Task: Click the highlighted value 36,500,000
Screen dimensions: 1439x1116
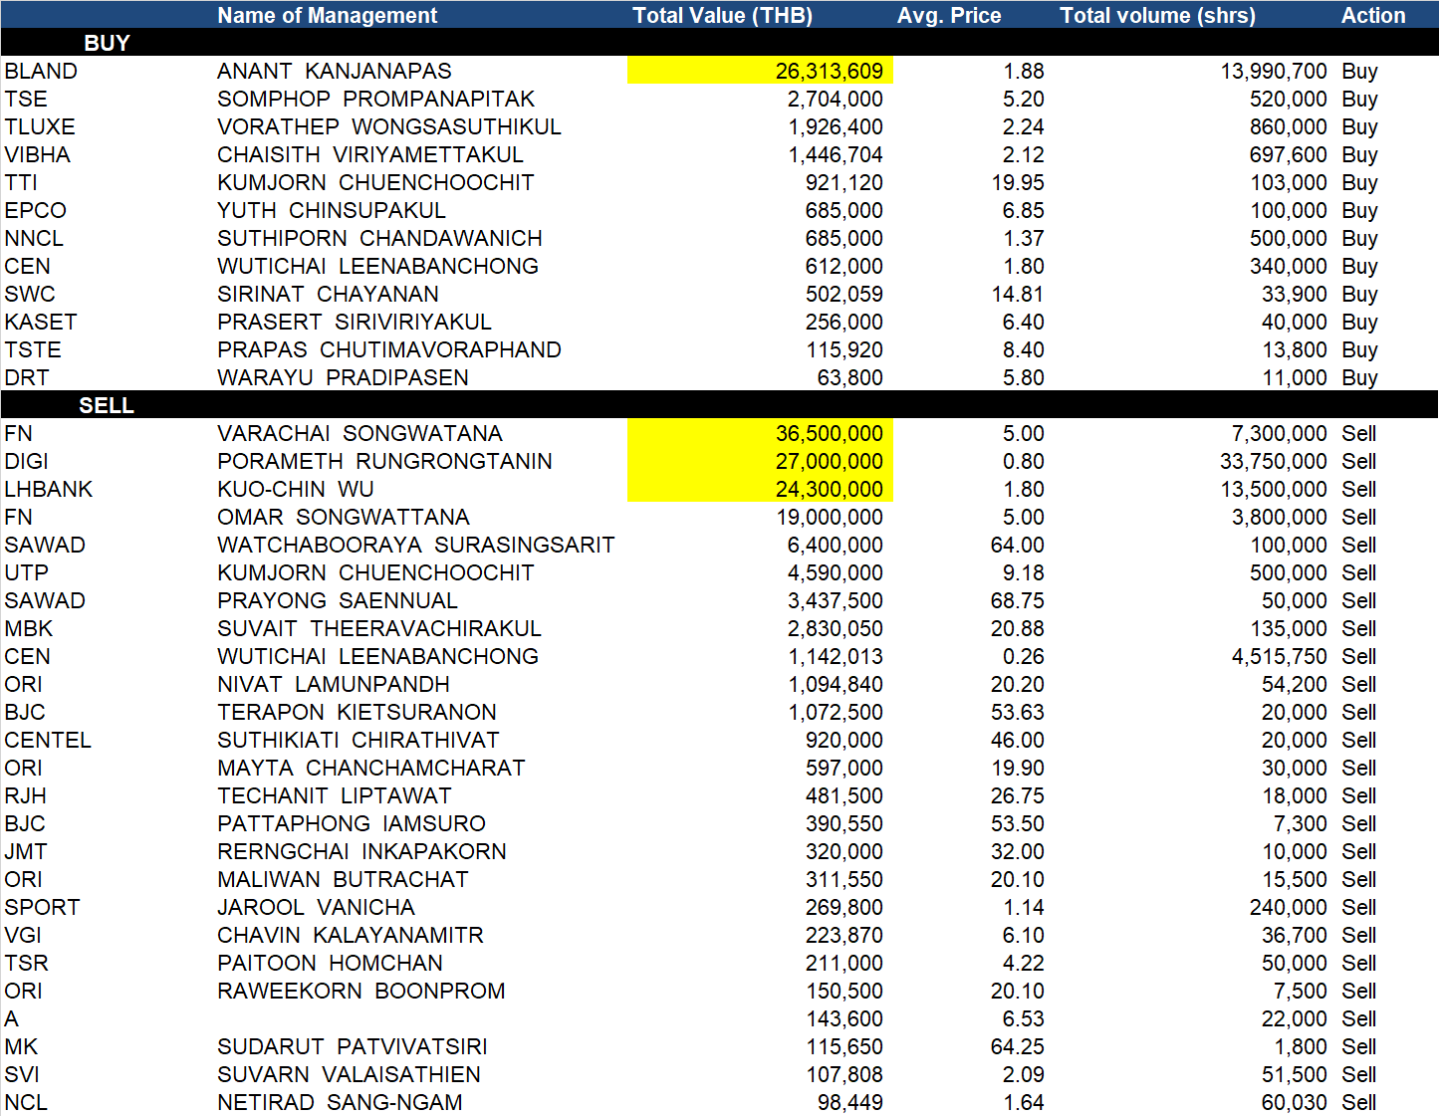Action: click(x=761, y=433)
